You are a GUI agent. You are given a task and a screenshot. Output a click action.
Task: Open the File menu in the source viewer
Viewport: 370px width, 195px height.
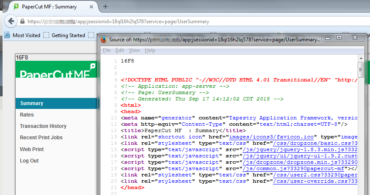tap(107, 50)
